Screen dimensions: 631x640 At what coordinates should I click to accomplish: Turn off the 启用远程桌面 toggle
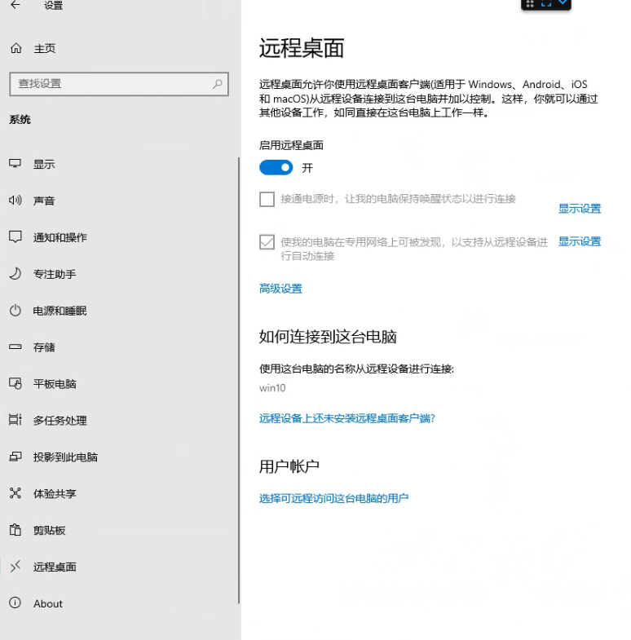pyautogui.click(x=276, y=168)
